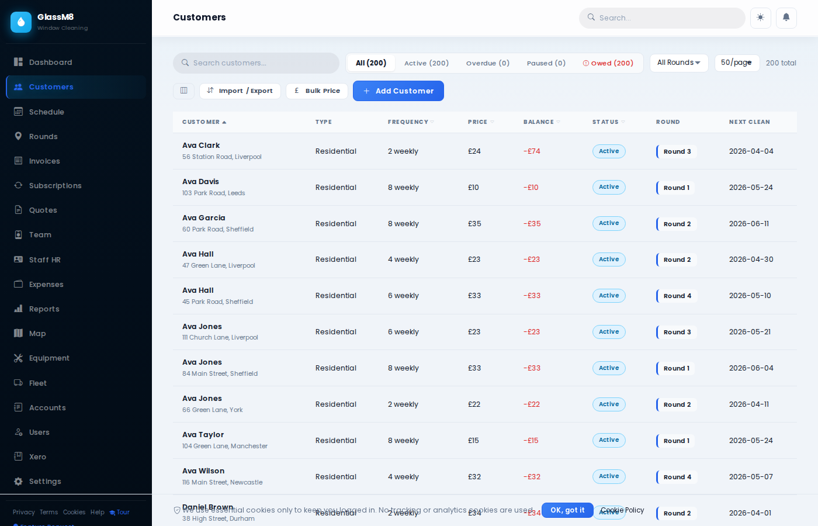This screenshot has height=526, width=818.
Task: Open notifications via the bell icon
Action: coord(786,18)
